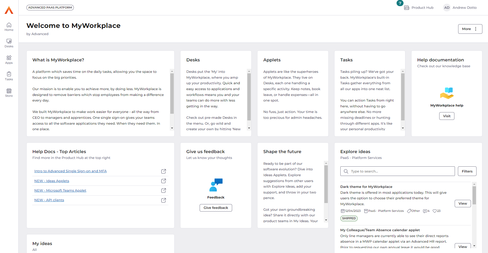Image resolution: width=488 pixels, height=253 pixels.
Task: Click the My ideas card heading
Action: click(x=42, y=244)
